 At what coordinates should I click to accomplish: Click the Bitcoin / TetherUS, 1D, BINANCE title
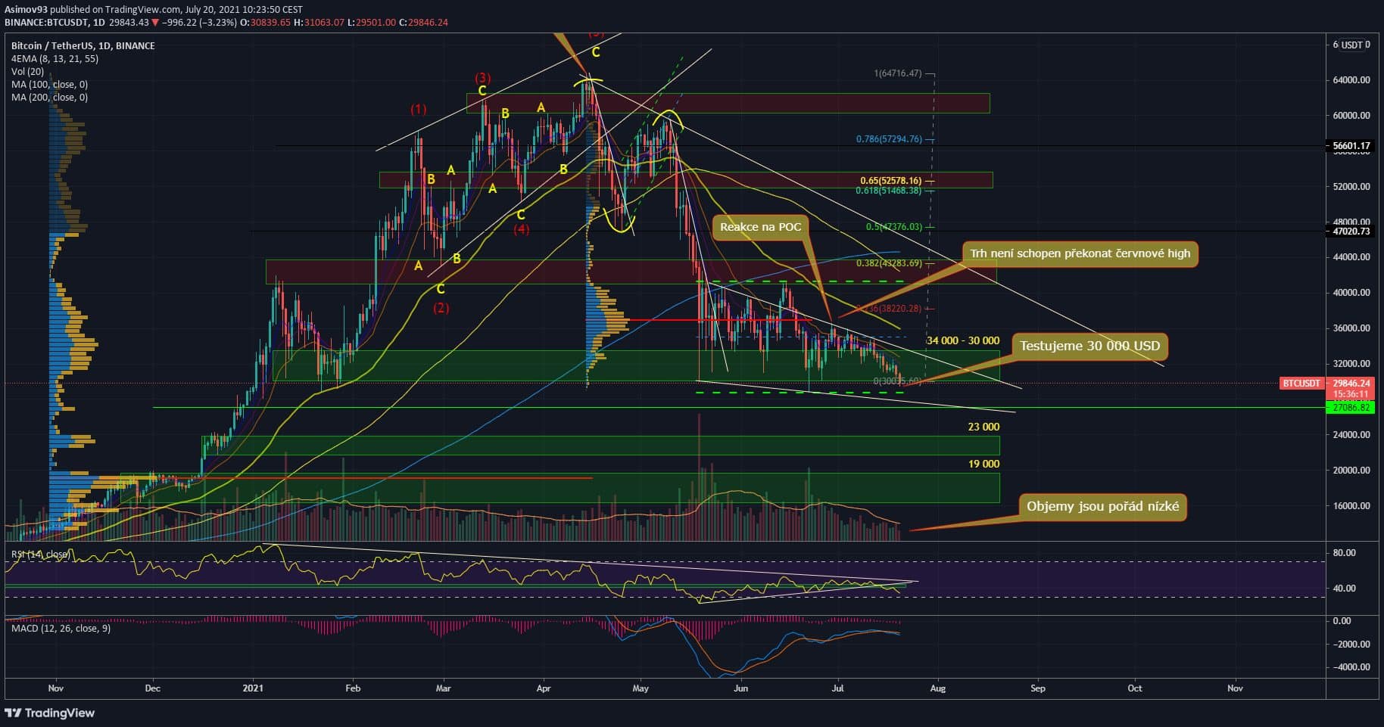[83, 46]
